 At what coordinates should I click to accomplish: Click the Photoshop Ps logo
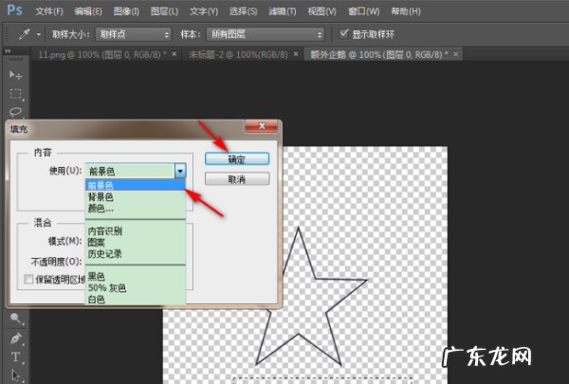[x=14, y=10]
